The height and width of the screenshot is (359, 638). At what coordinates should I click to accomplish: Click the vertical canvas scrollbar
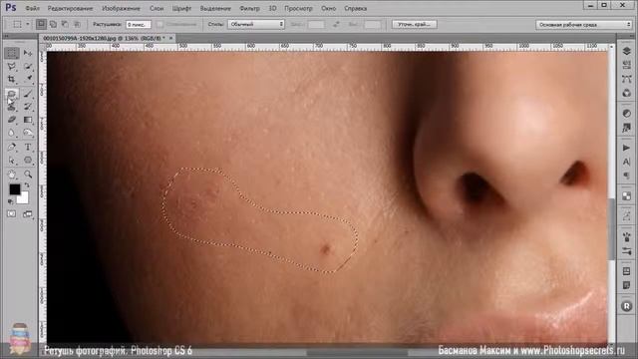(x=611, y=228)
